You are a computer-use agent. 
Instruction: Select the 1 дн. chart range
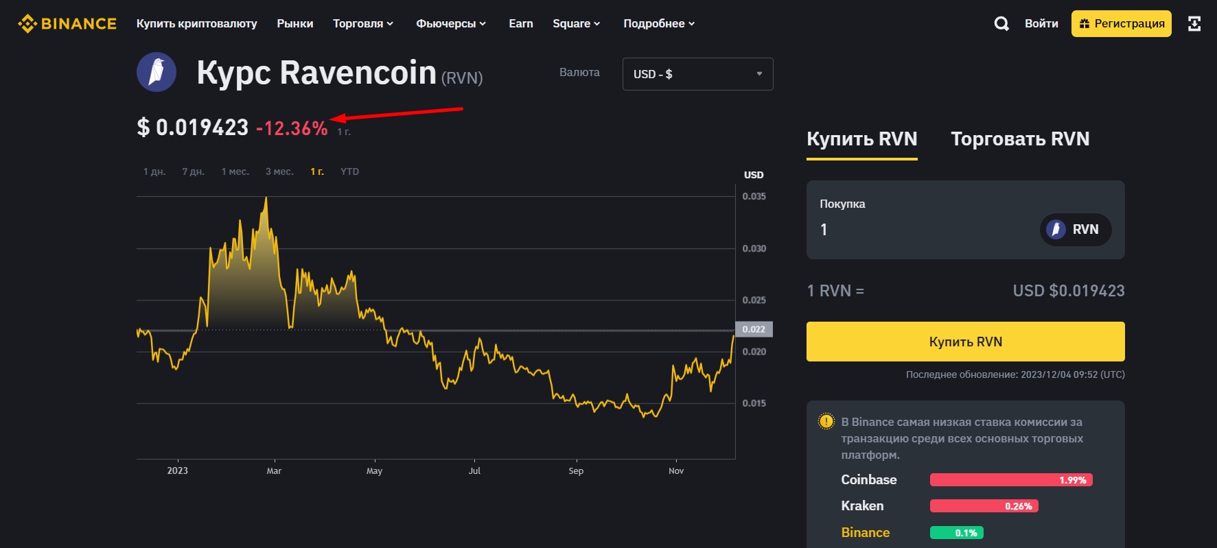click(154, 171)
